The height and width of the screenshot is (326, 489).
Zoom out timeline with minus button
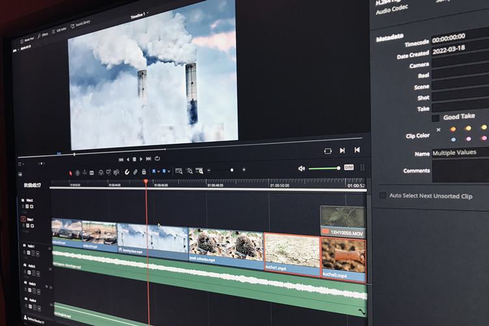[209, 170]
